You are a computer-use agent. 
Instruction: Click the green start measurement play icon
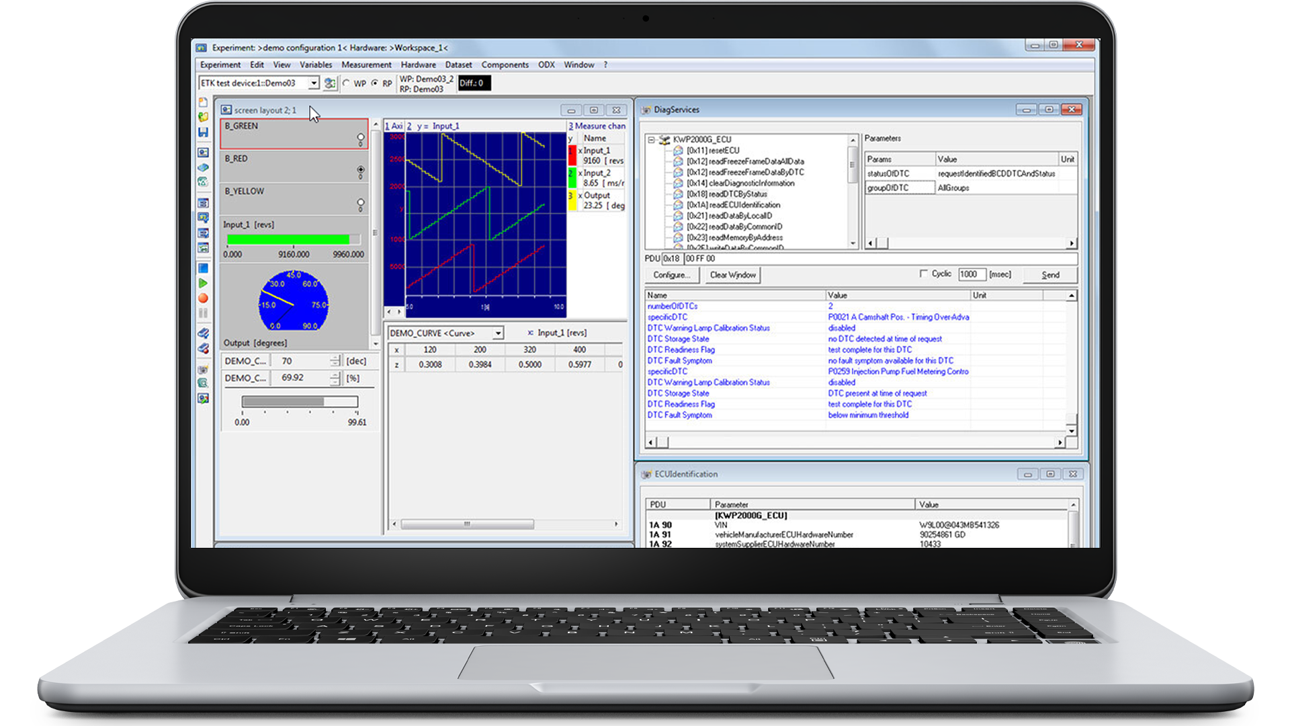203,284
